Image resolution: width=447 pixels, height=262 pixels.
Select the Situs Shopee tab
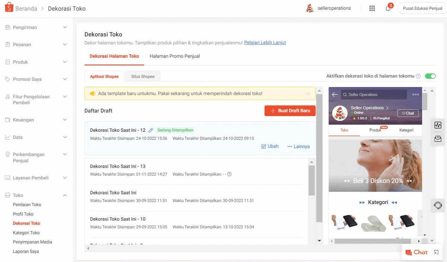click(x=143, y=76)
